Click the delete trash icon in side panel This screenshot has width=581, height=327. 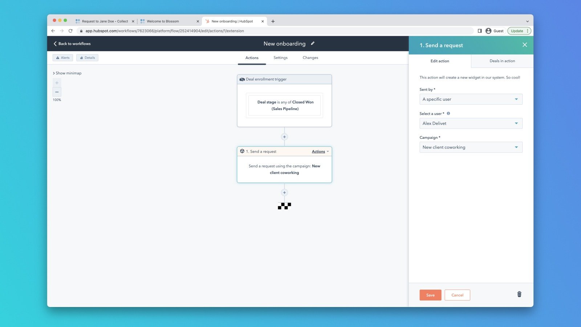[519, 294]
